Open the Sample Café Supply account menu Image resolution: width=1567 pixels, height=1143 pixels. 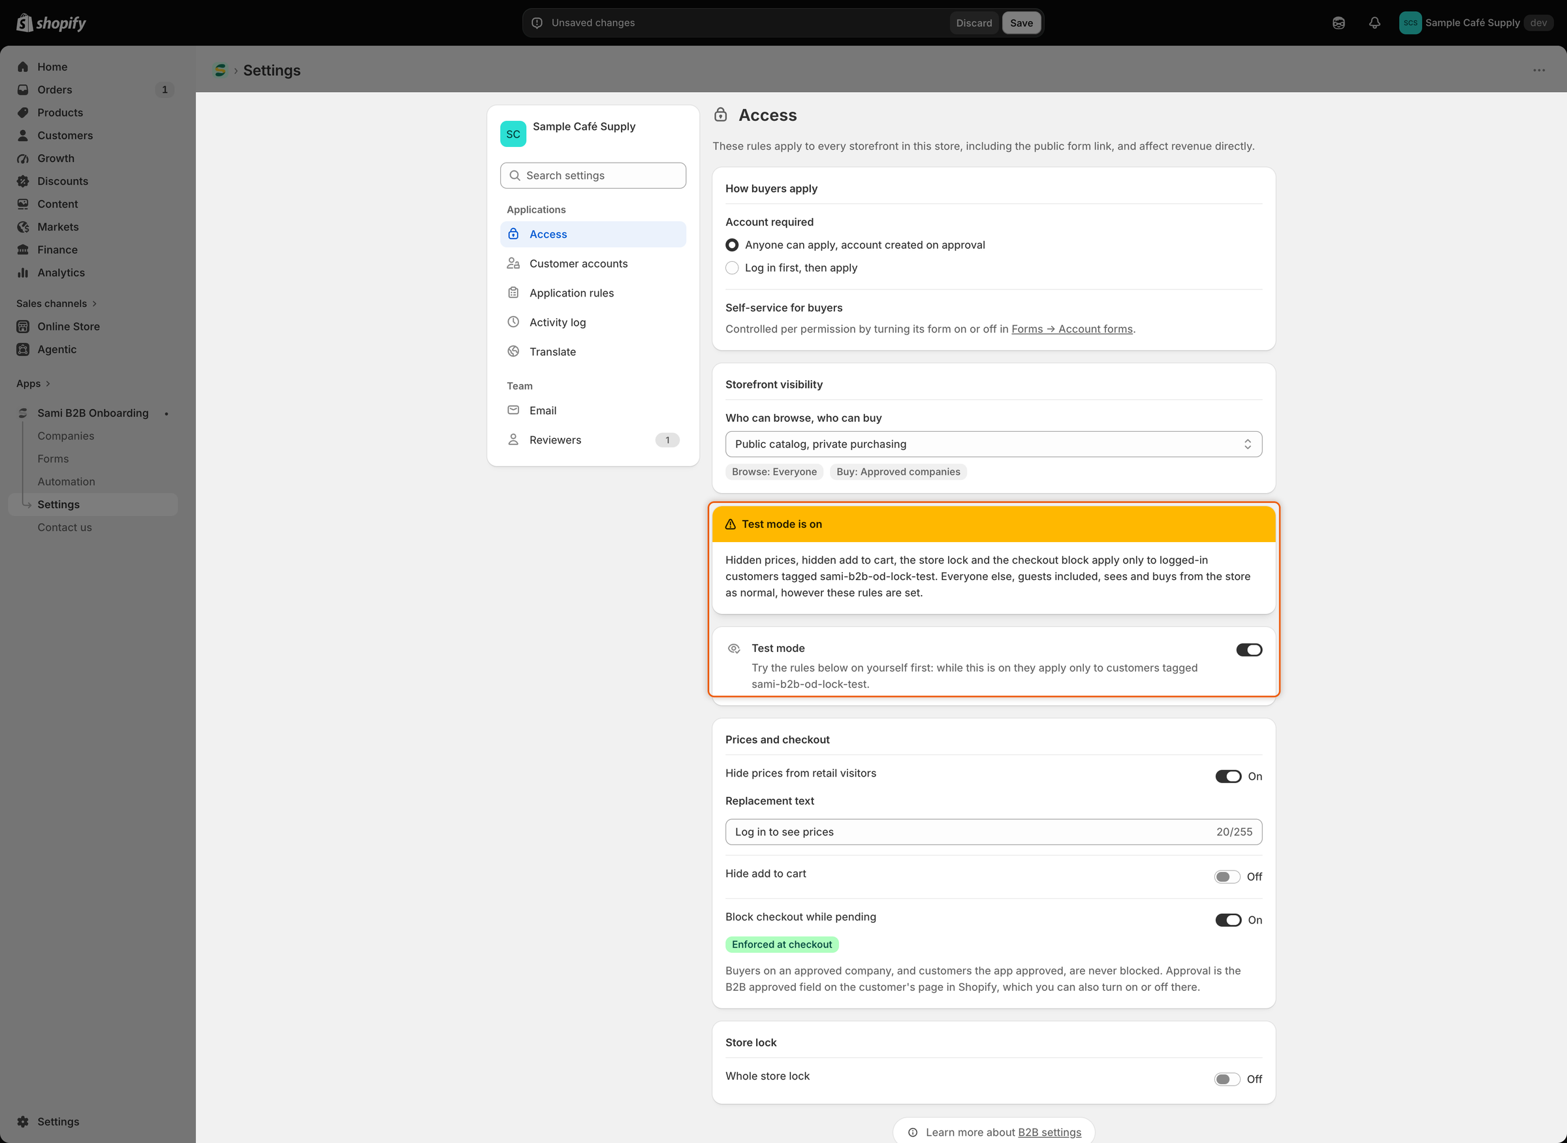click(1476, 23)
